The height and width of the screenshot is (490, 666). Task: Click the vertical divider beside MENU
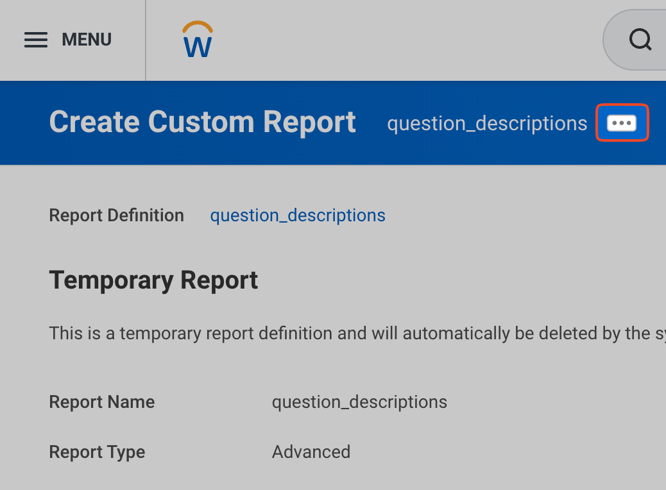[x=146, y=40]
